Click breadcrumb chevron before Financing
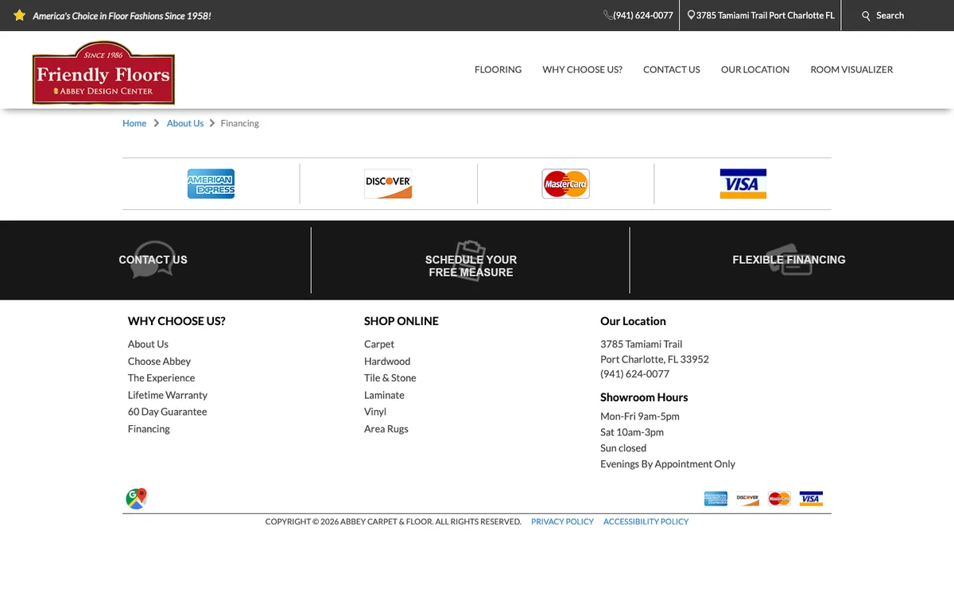954x596 pixels. [212, 123]
